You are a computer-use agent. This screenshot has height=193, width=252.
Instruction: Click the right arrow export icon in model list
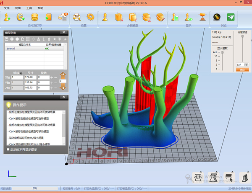coord(54,39)
